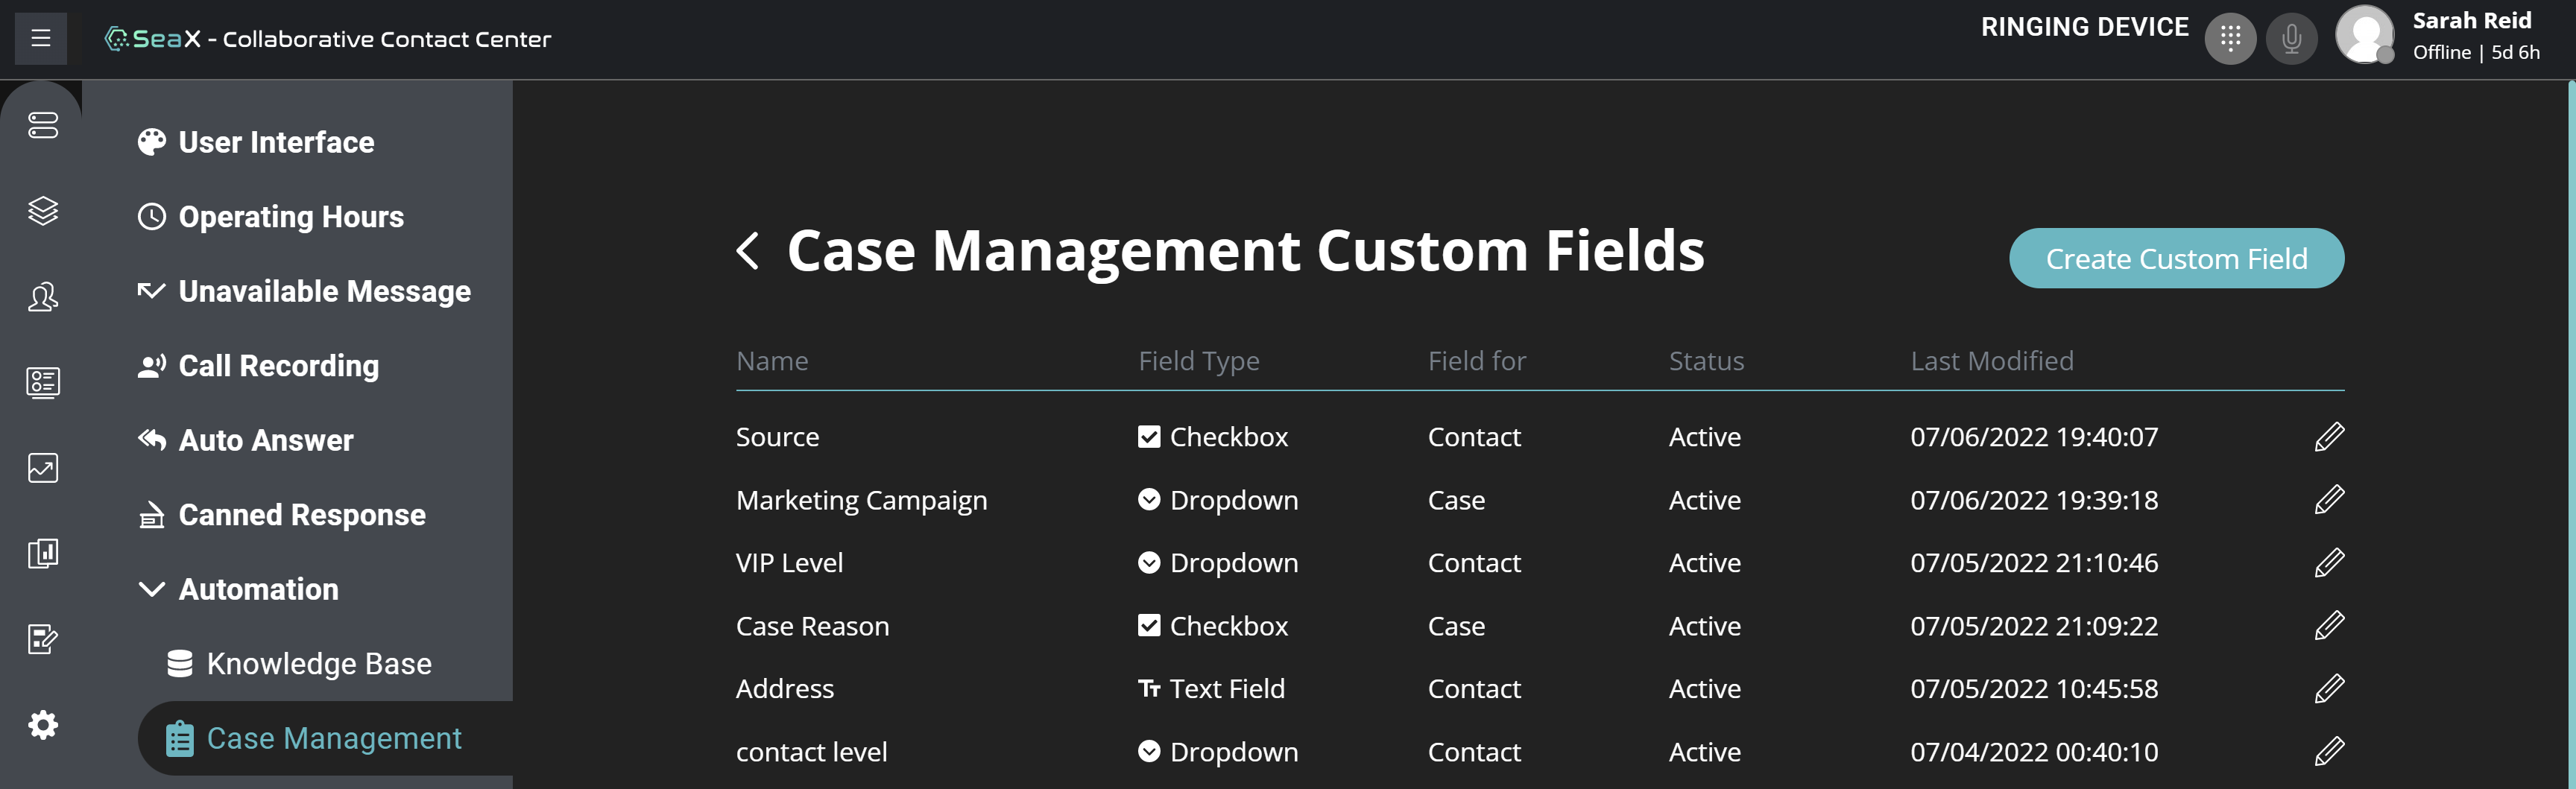This screenshot has height=789, width=2576.
Task: Collapse the Automation section
Action: coord(152,589)
